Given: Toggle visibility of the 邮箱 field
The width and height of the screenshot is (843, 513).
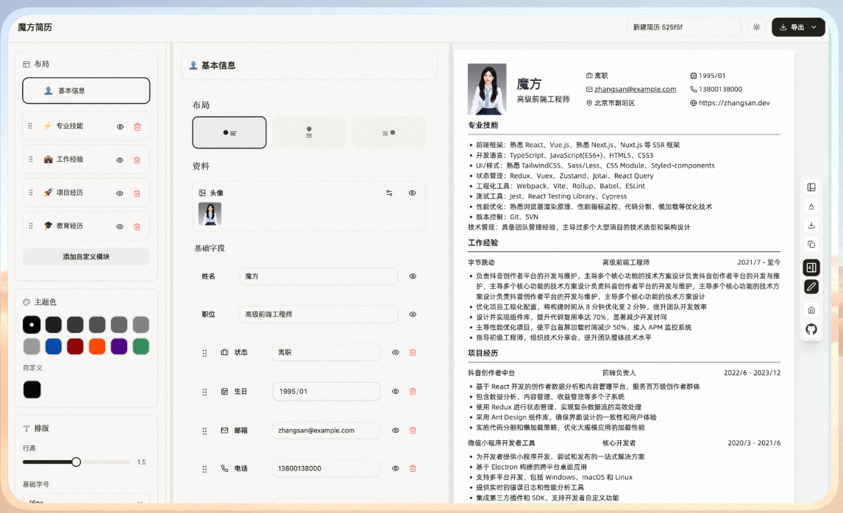Looking at the screenshot, I should tap(395, 431).
